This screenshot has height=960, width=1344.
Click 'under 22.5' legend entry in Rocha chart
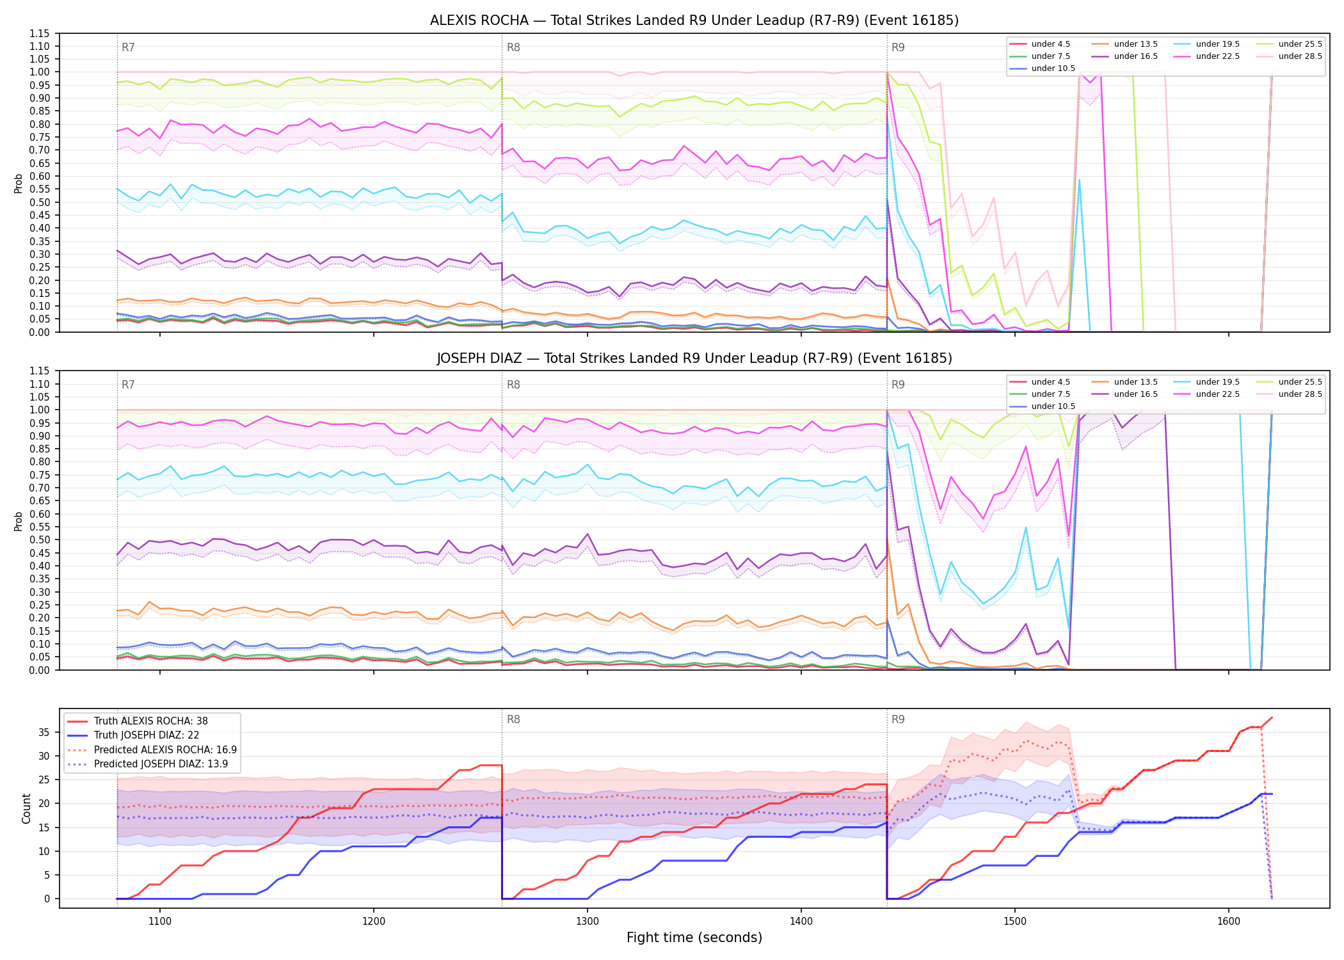tap(1207, 56)
